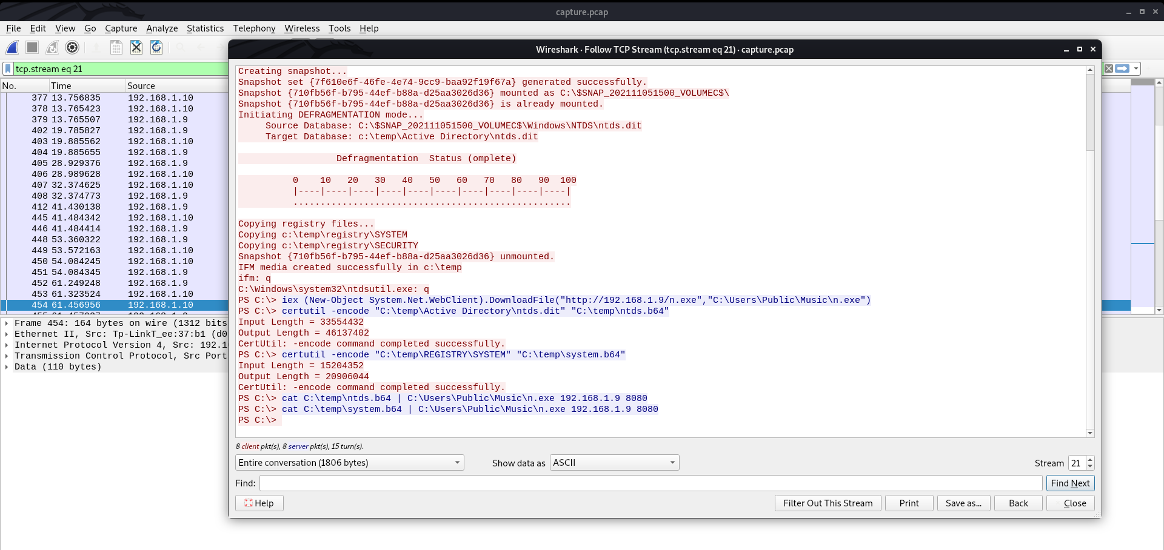Click the close capture file icon
The image size is (1164, 550).
(136, 47)
